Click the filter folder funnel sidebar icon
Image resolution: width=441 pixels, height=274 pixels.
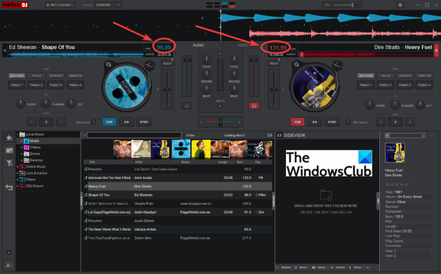pos(9,163)
